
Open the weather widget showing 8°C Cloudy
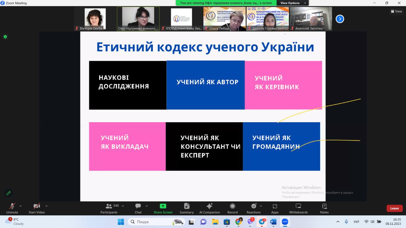tap(15, 221)
